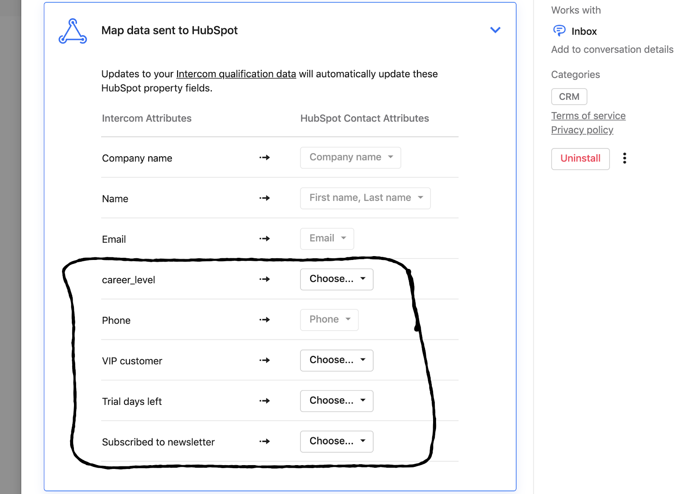Open the Email HubSpot attribute dropdown
The height and width of the screenshot is (494, 680).
click(327, 239)
